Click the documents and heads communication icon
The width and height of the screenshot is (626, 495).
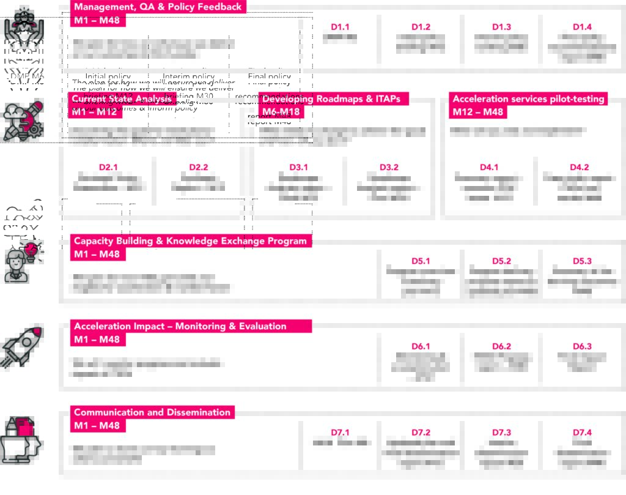(x=21, y=441)
